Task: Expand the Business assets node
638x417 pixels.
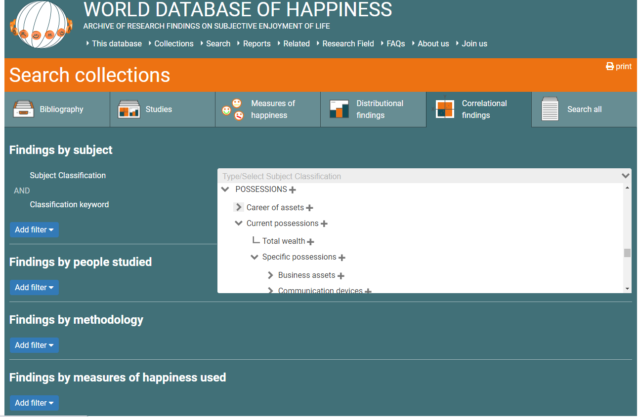Action: (x=270, y=275)
